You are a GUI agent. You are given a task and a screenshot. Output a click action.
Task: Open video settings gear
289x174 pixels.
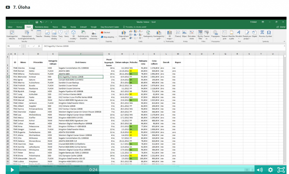[270, 170]
